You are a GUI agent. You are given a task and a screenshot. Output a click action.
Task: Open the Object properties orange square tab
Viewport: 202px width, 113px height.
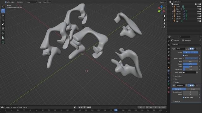coord(169,67)
